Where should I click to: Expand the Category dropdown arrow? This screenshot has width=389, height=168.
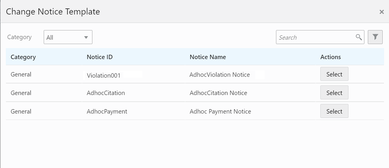86,37
